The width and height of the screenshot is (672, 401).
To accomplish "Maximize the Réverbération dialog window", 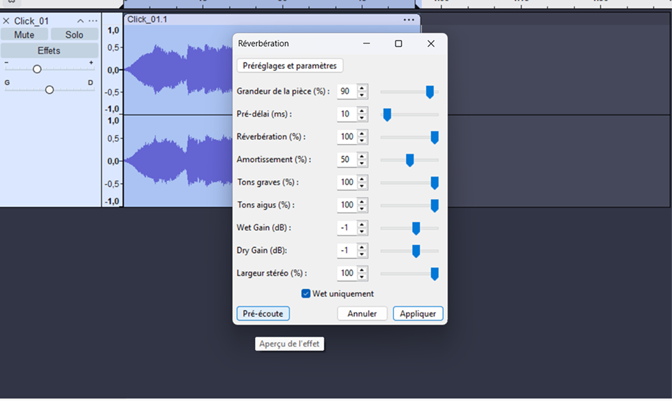I will 398,43.
